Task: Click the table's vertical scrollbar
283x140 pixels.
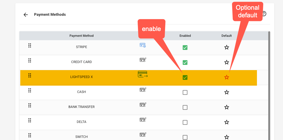Action: [x=269, y=86]
